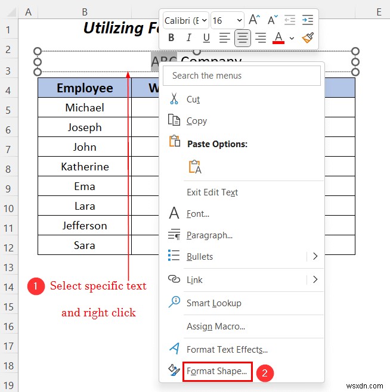
Task: Select column E header
Action: (x=379, y=12)
